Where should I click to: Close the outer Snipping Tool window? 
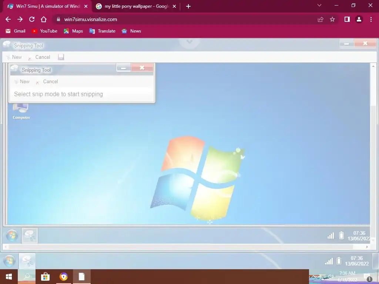[365, 44]
